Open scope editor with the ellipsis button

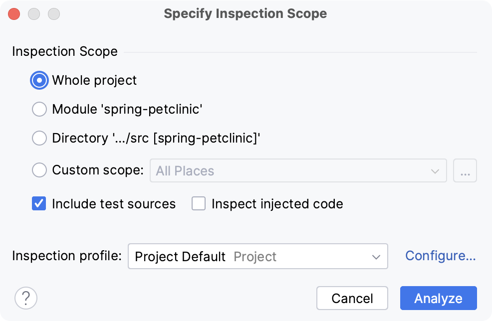[465, 170]
